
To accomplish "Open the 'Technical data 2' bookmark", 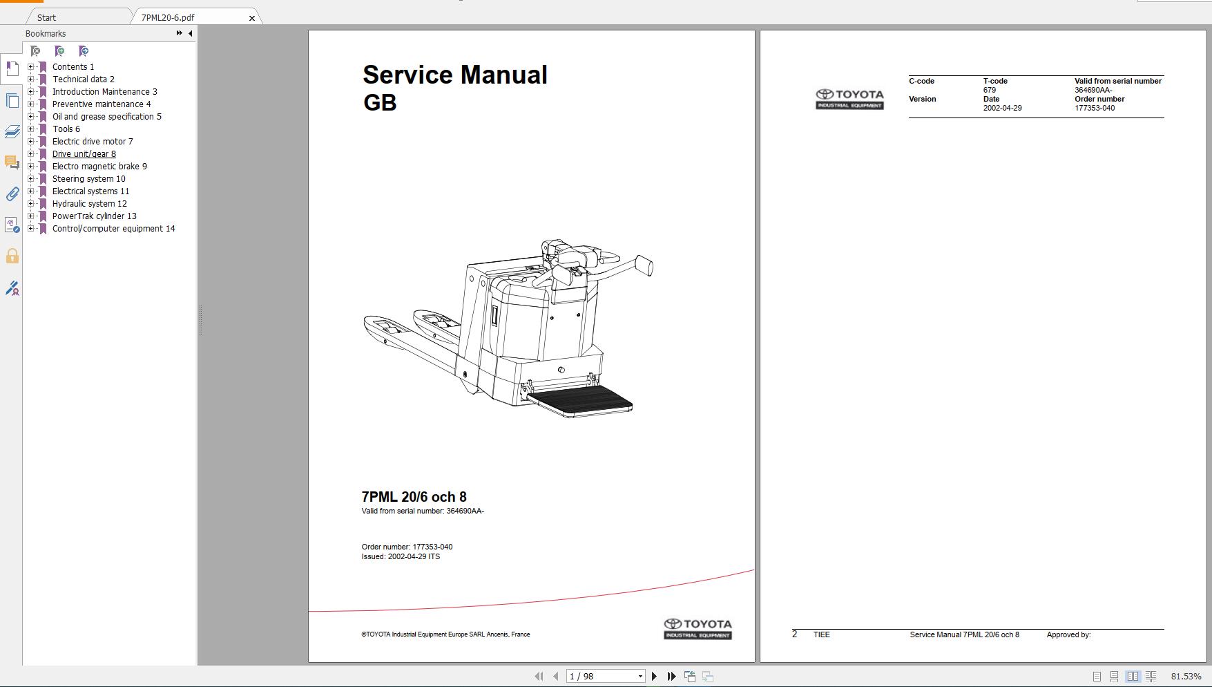I will 84,79.
